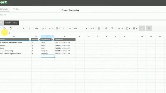This screenshot has width=166, height=93.
Task: Select column D header
Action: (x=47, y=36)
